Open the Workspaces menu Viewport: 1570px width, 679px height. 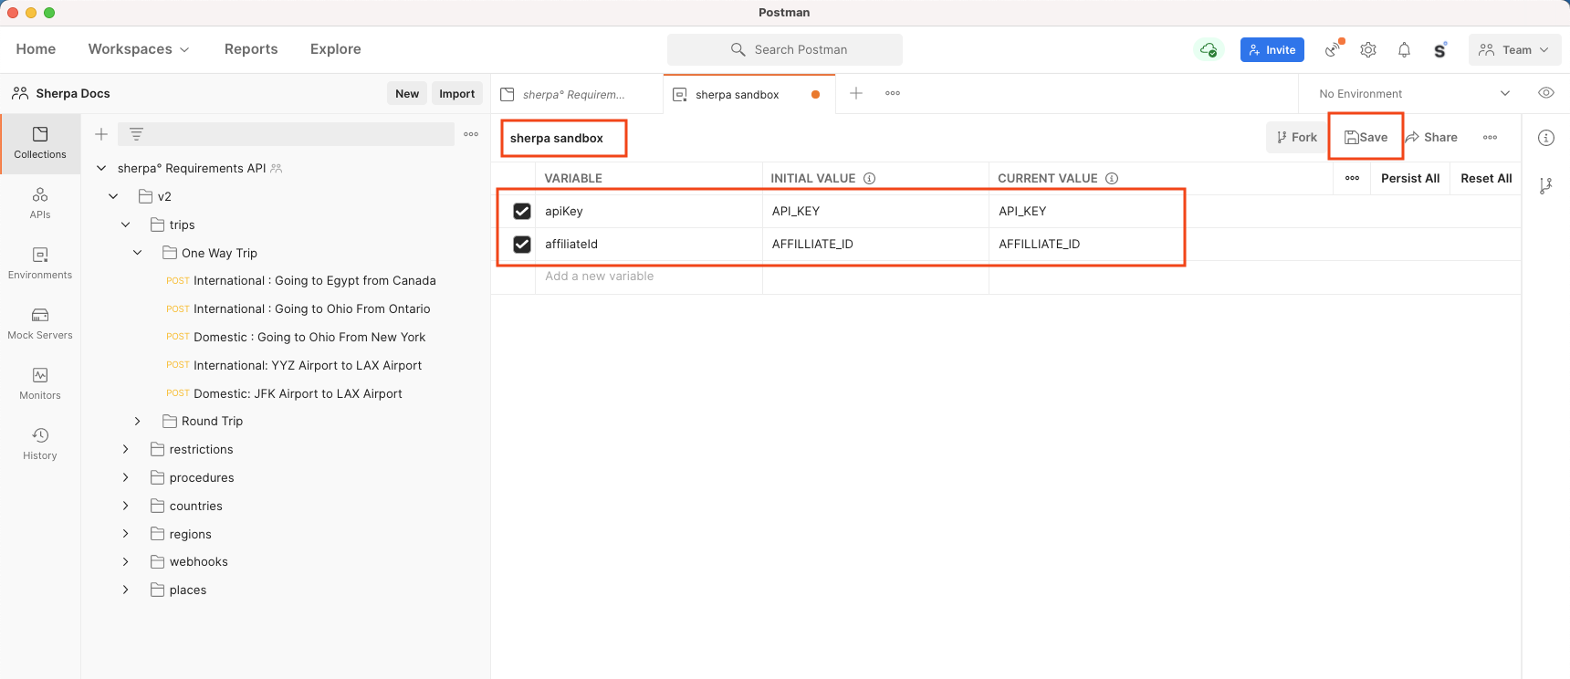coord(139,49)
